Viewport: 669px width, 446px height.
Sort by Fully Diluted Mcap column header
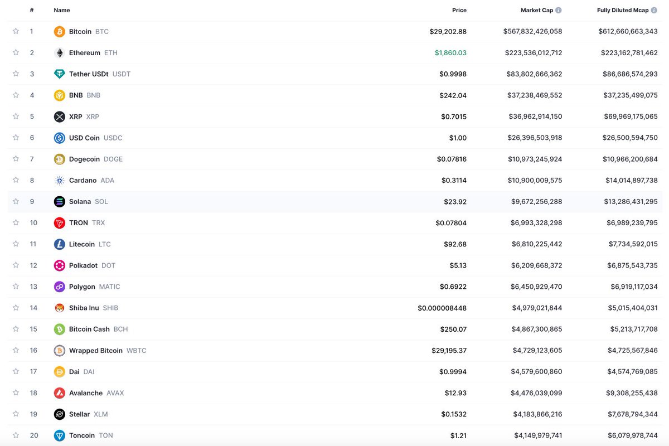point(623,10)
